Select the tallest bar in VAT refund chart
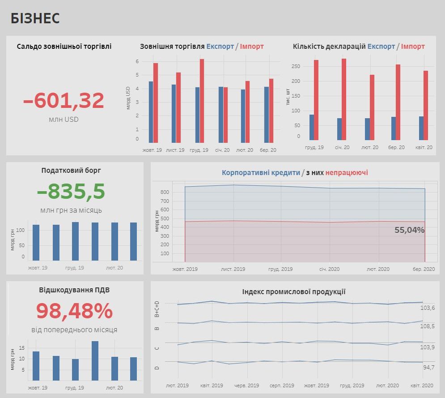 (95, 361)
